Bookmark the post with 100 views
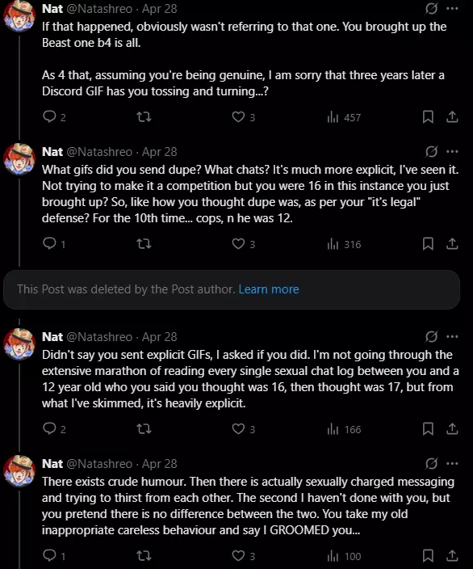Viewport: 473px width, 569px height. (x=428, y=555)
